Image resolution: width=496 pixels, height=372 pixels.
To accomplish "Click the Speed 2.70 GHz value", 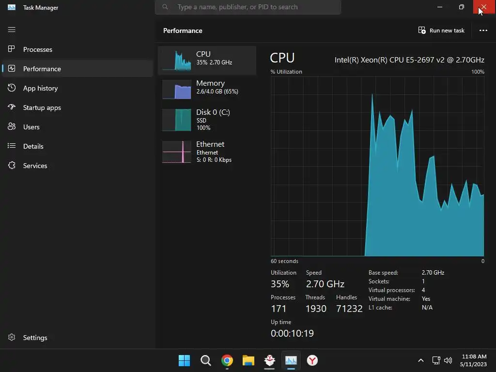I will [325, 284].
